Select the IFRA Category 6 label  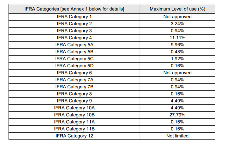(x=74, y=73)
